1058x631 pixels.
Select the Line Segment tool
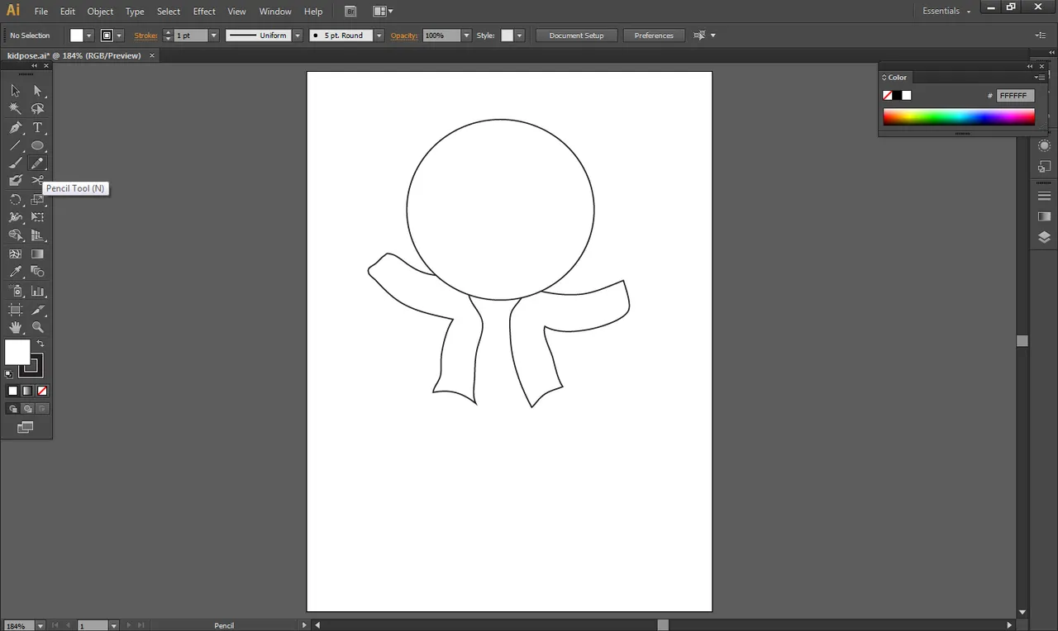point(15,145)
